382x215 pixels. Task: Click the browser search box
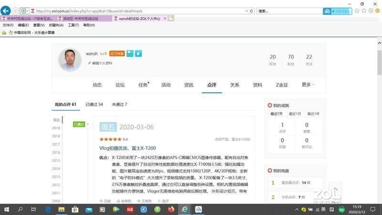pyautogui.click(x=289, y=11)
